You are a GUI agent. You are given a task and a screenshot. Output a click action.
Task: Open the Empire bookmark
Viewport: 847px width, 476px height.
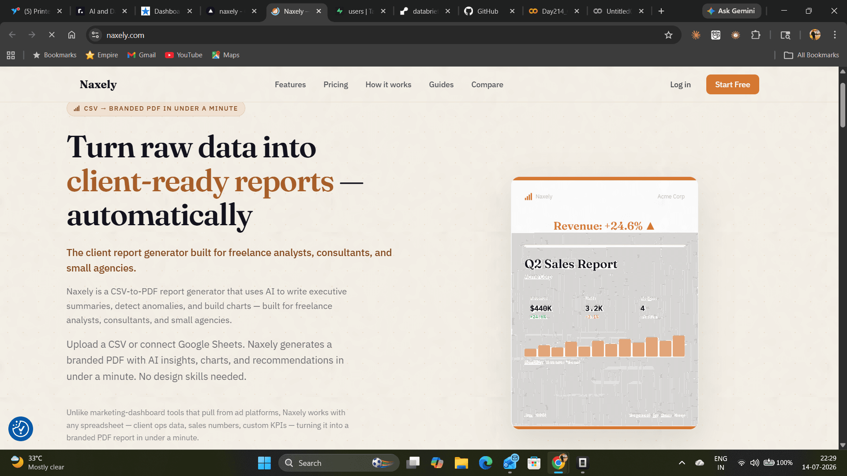click(x=102, y=55)
